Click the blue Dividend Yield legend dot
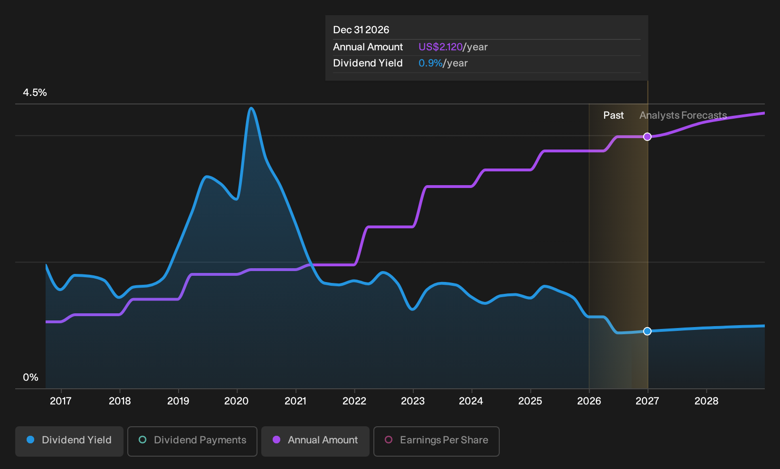780x469 pixels. coord(30,440)
